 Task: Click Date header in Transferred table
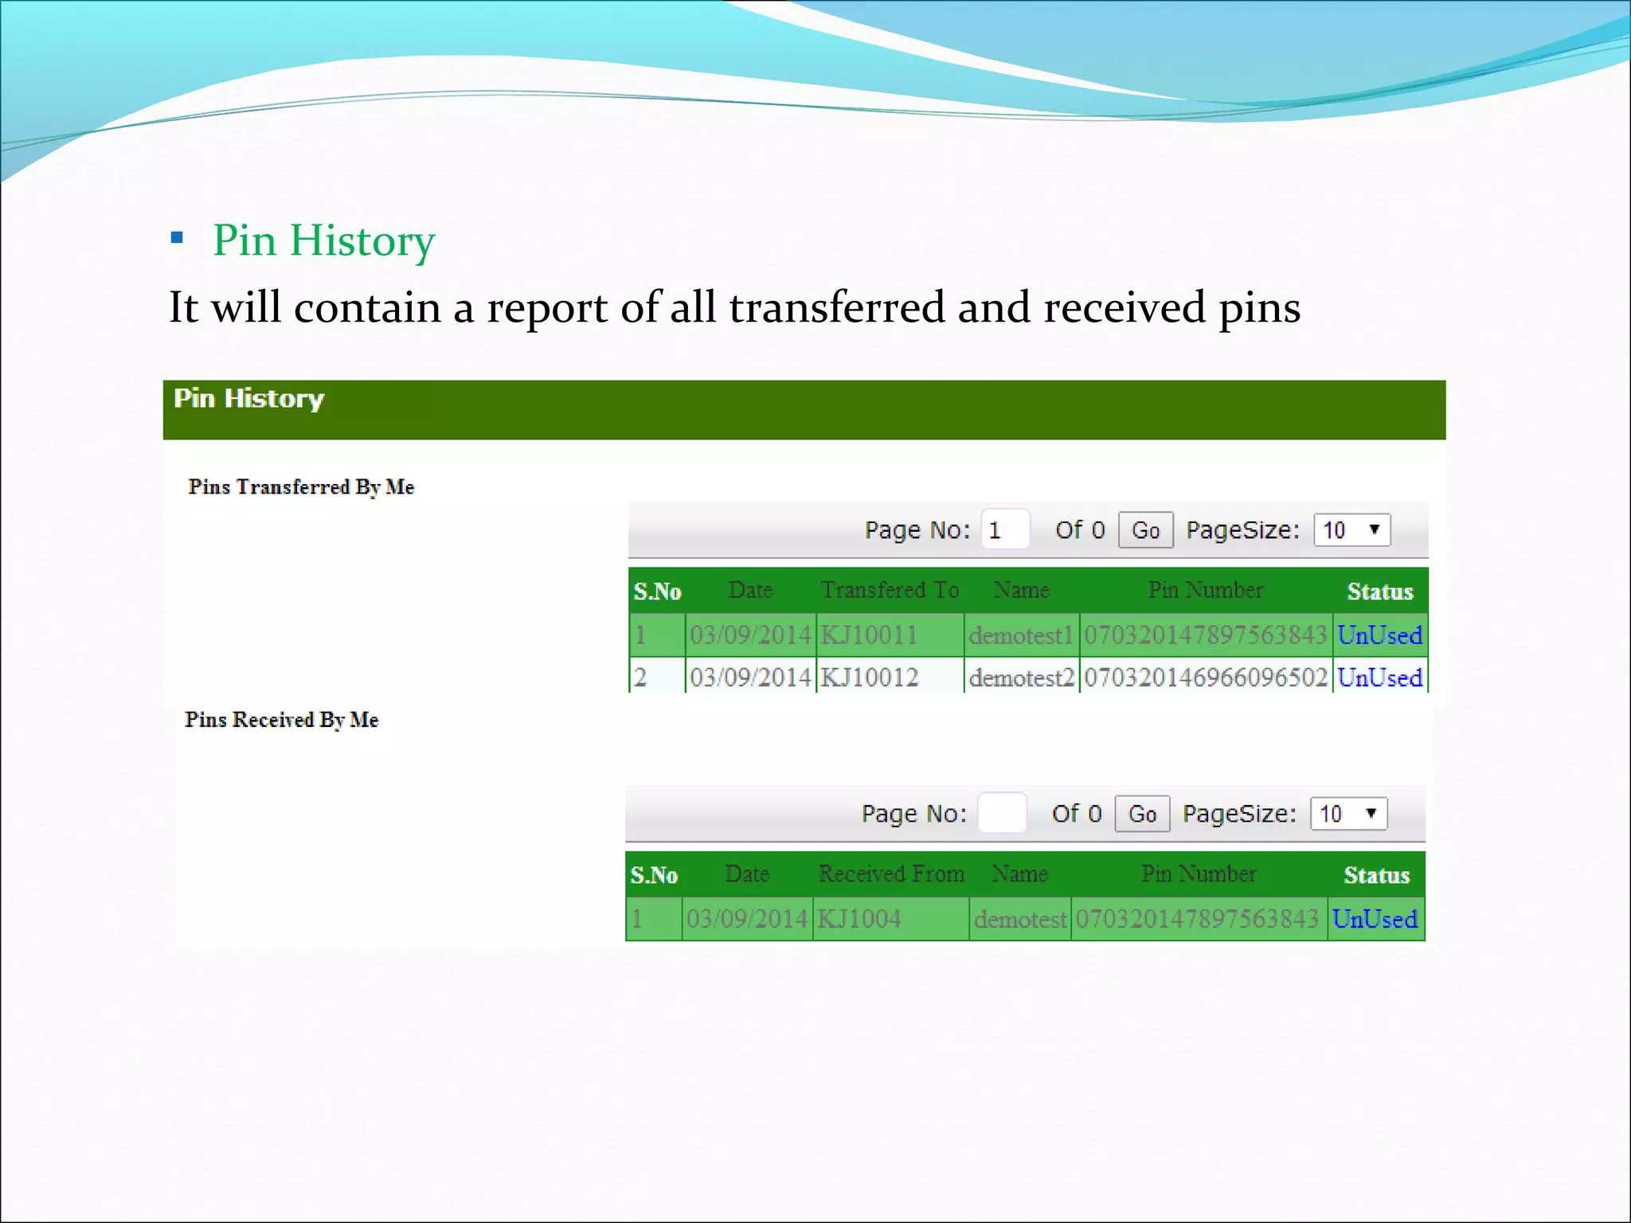tap(750, 590)
